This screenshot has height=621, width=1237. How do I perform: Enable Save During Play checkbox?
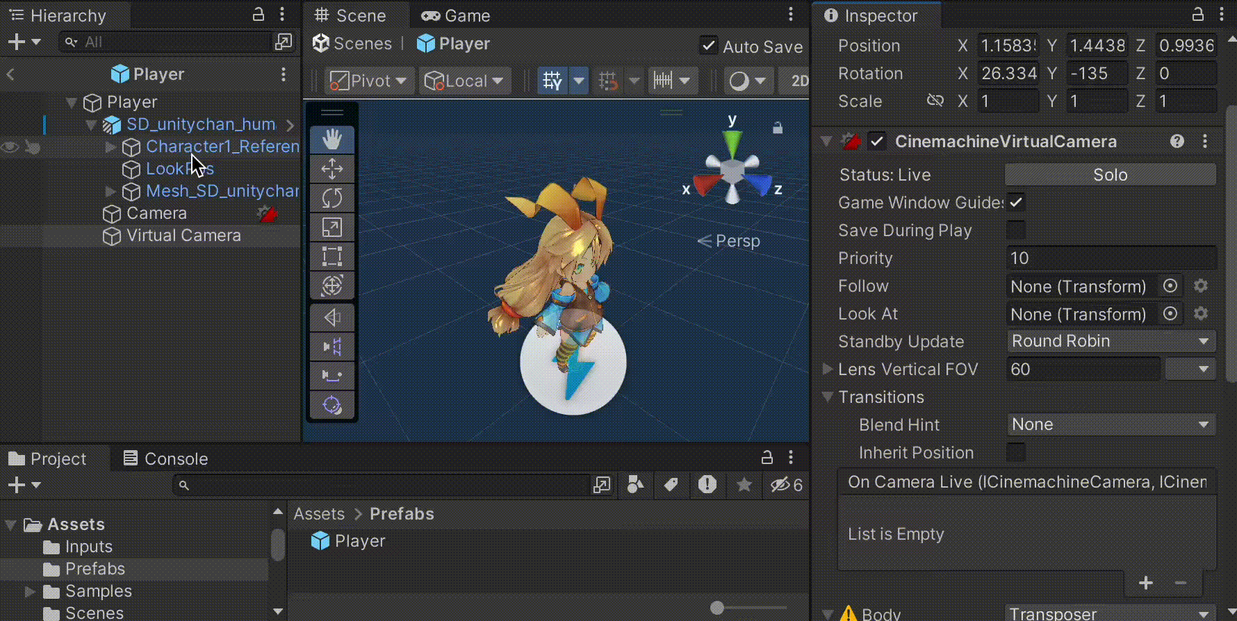click(x=1016, y=230)
